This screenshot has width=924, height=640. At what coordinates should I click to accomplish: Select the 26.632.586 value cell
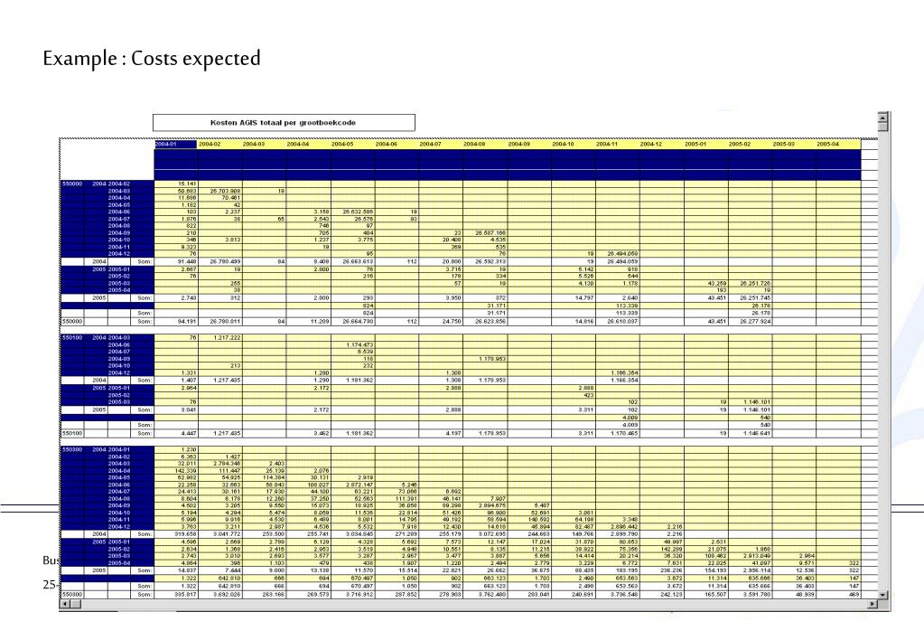pos(353,212)
